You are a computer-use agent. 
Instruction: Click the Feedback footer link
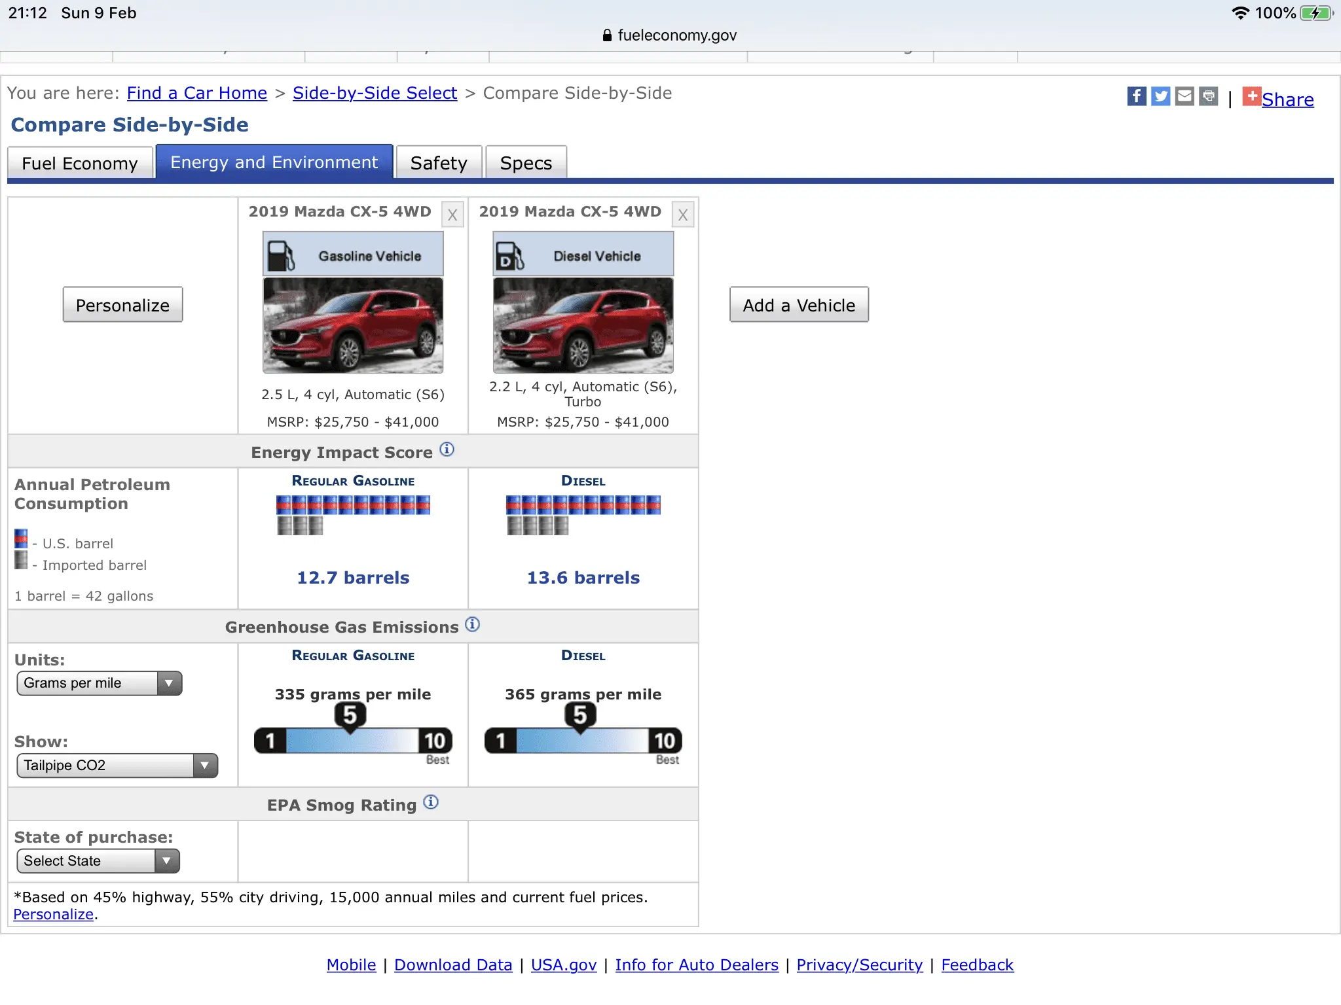click(x=977, y=965)
